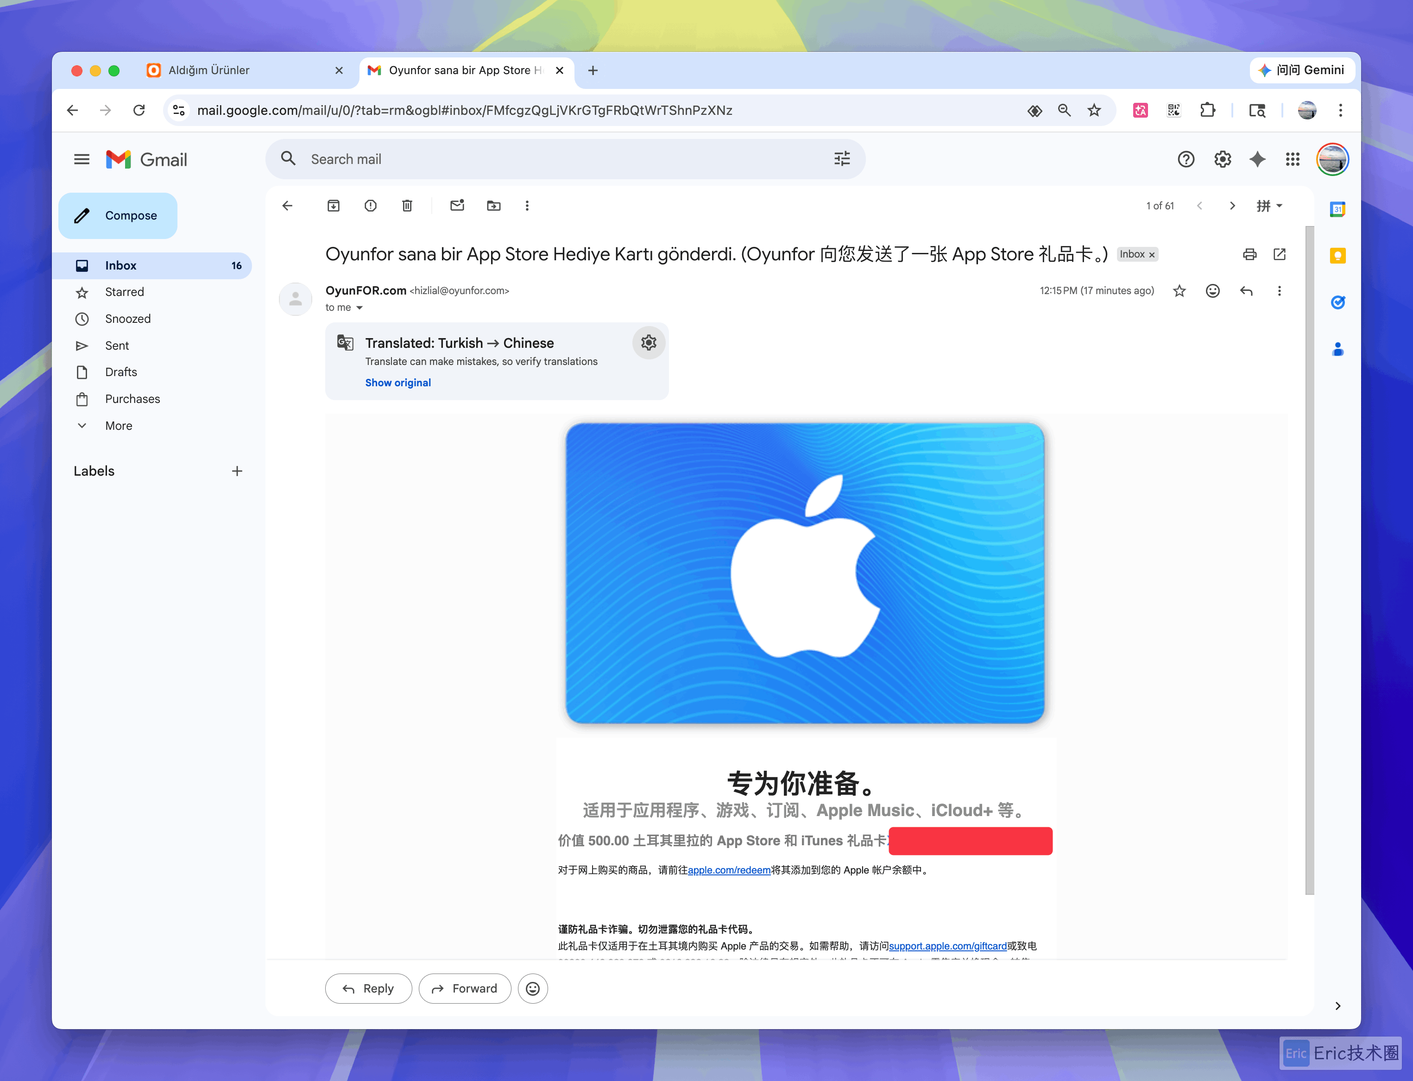Open Google Account profile picture in Gmail
Viewport: 1413px width, 1081px height.
point(1332,160)
